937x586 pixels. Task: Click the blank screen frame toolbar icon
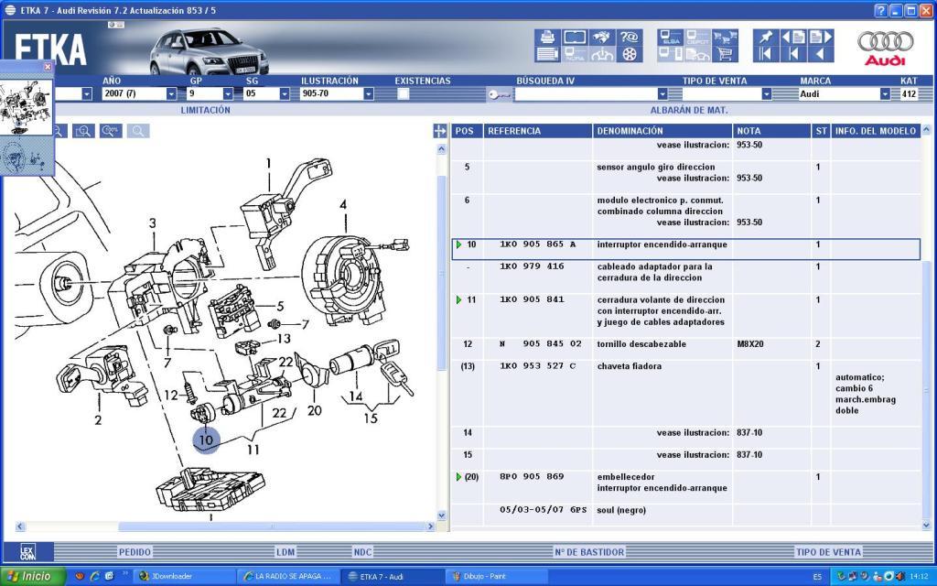(x=575, y=37)
